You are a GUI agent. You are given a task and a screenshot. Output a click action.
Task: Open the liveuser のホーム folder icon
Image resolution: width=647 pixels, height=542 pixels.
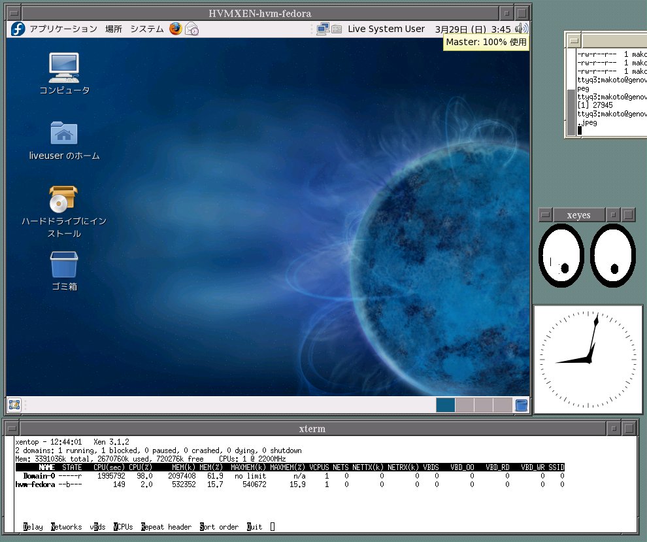[x=64, y=141]
